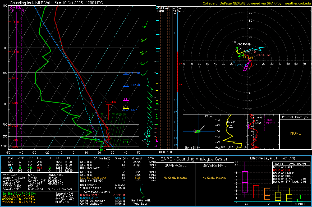Click the Bunkers Left storm motion

point(103,198)
